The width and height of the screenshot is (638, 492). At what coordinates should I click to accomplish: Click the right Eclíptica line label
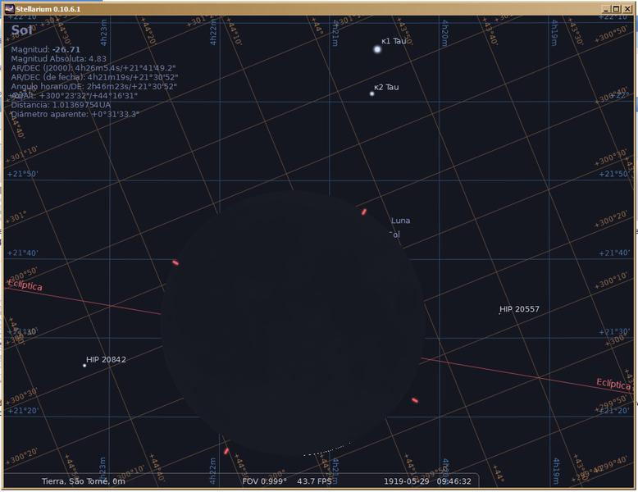point(613,384)
